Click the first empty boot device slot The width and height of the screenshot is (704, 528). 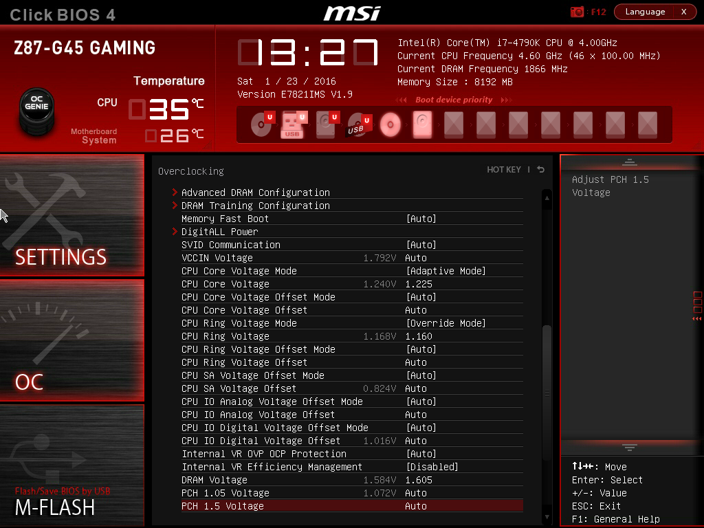[x=454, y=124]
